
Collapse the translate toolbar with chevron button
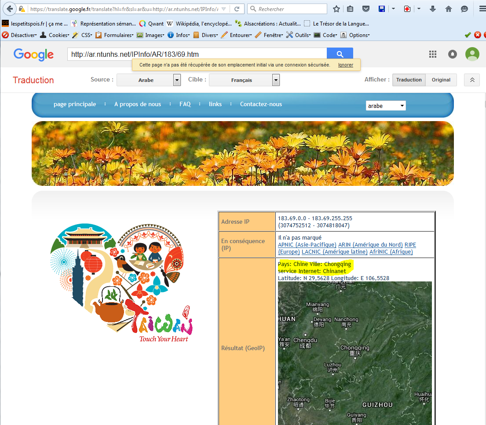tap(472, 80)
